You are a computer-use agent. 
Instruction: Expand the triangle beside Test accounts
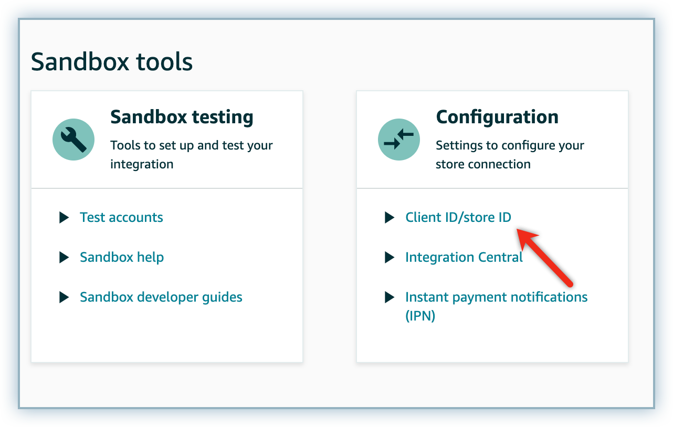(x=64, y=217)
